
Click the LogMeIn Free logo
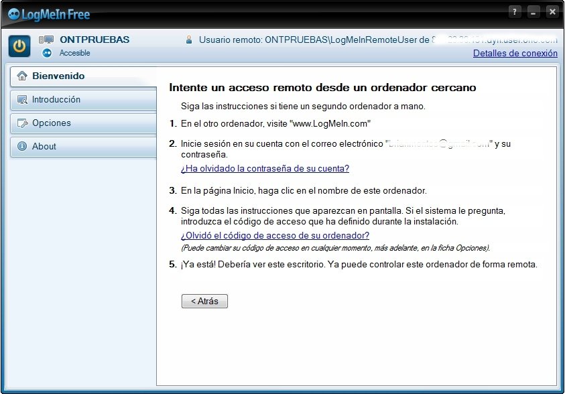[x=49, y=14]
